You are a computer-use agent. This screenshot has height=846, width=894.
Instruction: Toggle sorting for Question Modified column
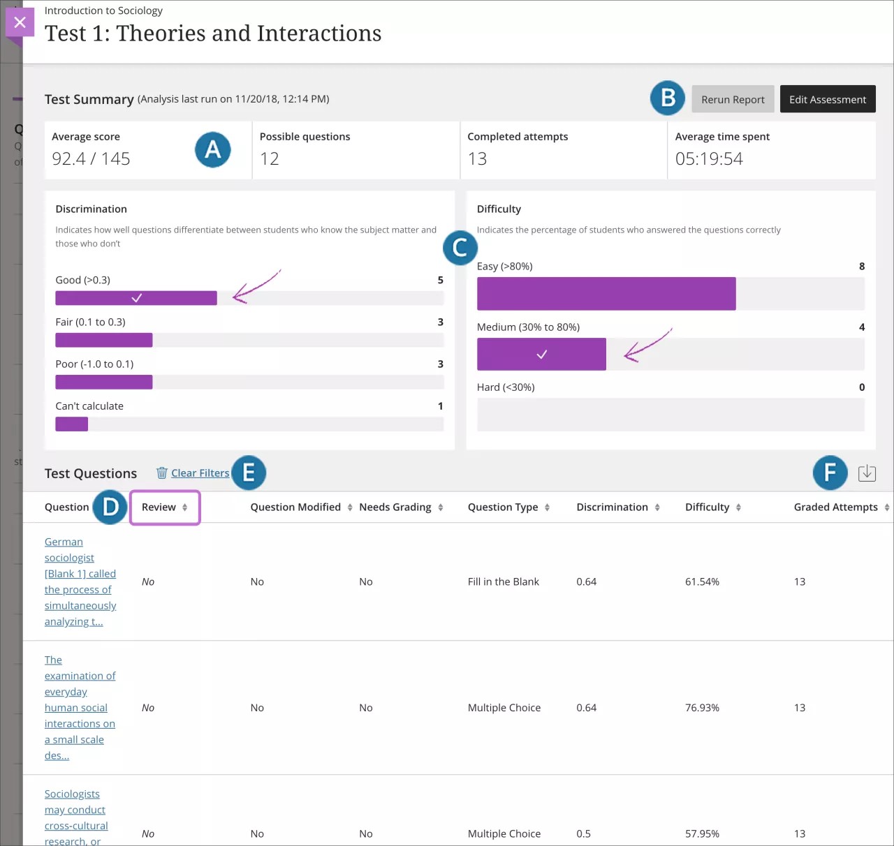click(x=350, y=507)
